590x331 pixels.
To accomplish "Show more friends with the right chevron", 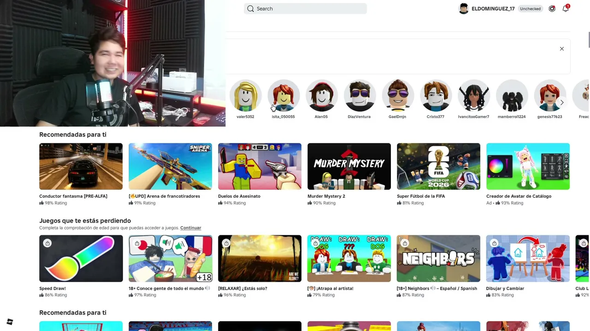I will coord(561,103).
